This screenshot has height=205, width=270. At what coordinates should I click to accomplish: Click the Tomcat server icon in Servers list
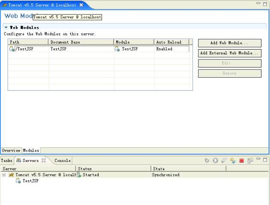[x=11, y=175]
